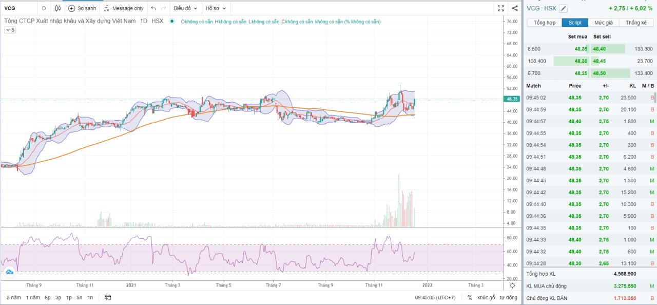Switch to the Mức giá tab
Image resolution: width=657 pixels, height=305 pixels.
(x=604, y=23)
